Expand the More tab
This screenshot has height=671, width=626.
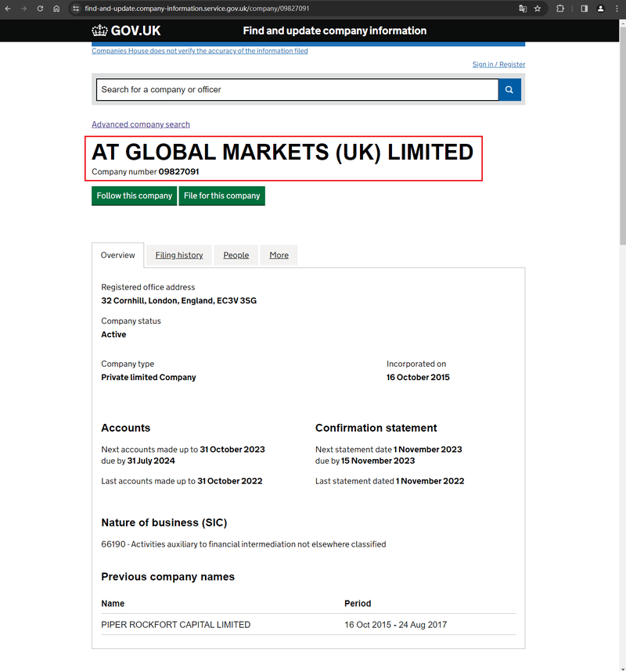[x=279, y=255]
